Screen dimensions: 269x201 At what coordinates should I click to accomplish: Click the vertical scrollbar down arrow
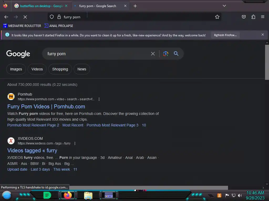tap(267, 184)
